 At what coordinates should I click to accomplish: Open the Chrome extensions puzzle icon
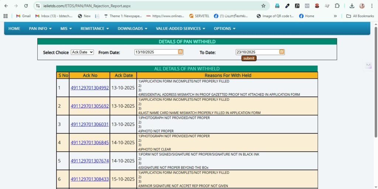pyautogui.click(x=337, y=6)
